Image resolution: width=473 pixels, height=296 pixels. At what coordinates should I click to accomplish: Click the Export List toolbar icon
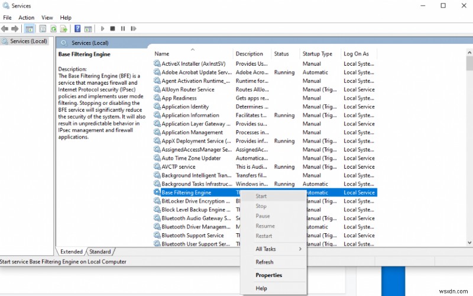[x=63, y=28]
